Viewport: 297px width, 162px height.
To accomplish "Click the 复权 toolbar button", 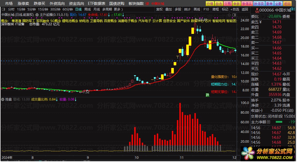I will 159,9.
